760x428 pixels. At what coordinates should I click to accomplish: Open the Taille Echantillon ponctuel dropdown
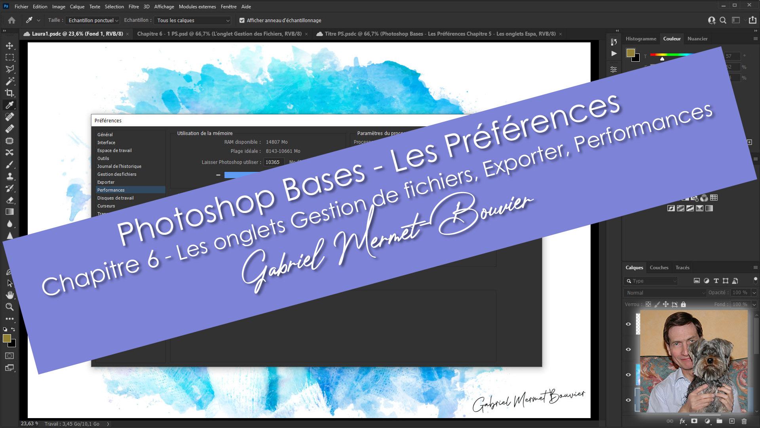[x=93, y=20]
